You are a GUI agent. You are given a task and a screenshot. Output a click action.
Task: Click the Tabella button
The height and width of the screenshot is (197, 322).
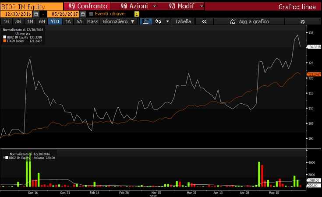183,21
